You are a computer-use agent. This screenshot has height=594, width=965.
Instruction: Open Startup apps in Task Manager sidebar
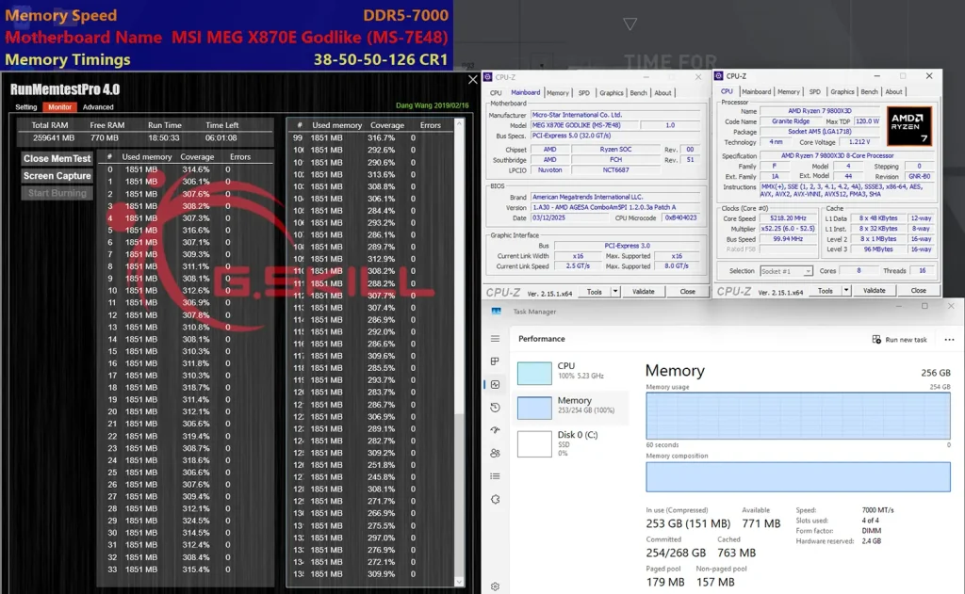click(495, 430)
